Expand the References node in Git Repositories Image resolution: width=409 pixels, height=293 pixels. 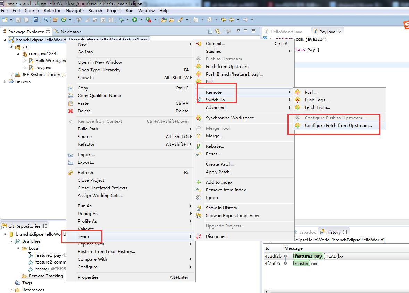(11, 290)
